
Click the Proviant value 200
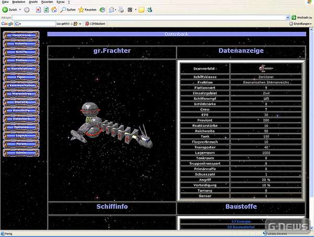pyautogui.click(x=266, y=120)
